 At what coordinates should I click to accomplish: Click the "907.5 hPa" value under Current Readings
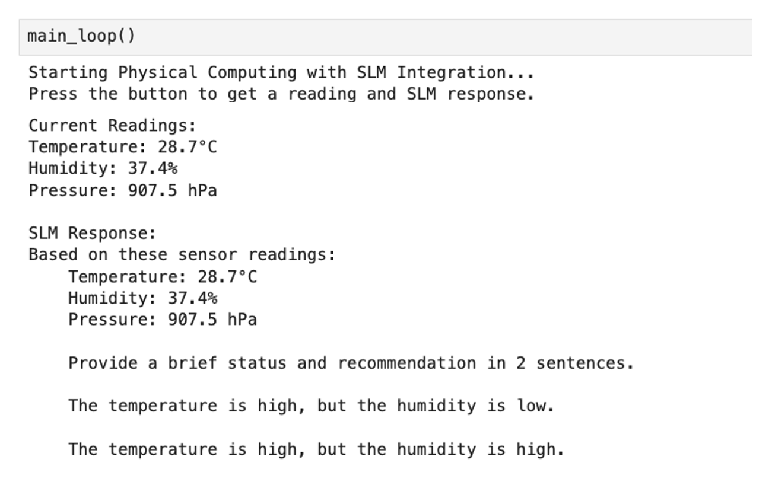tap(172, 190)
